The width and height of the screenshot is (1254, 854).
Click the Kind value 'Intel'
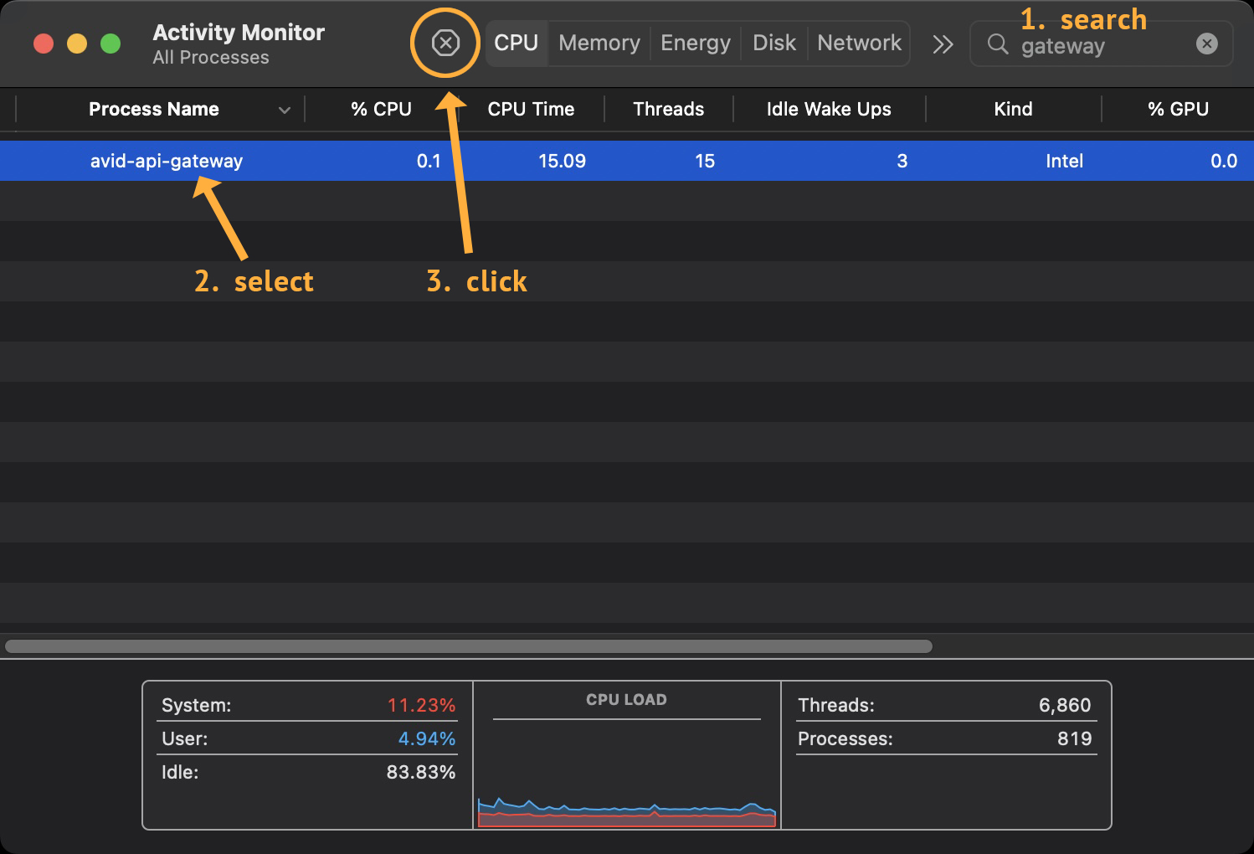(x=1064, y=161)
